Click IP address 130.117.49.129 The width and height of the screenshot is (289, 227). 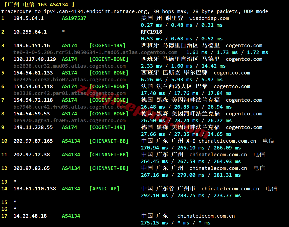35,59
